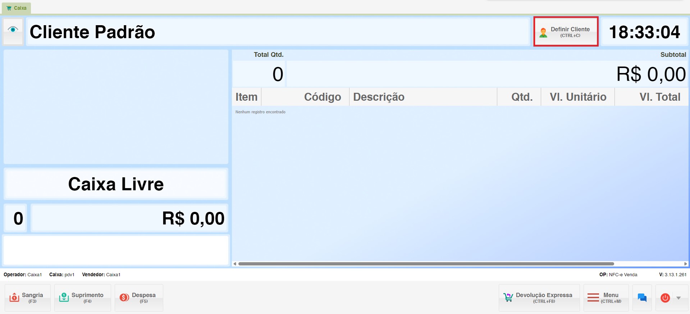
Task: Click the Menu hamburger icon
Action: click(593, 297)
